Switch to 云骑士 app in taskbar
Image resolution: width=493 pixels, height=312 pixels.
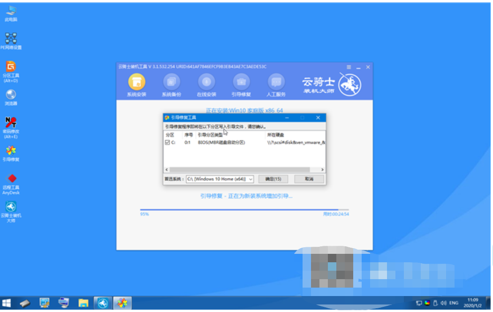click(103, 303)
